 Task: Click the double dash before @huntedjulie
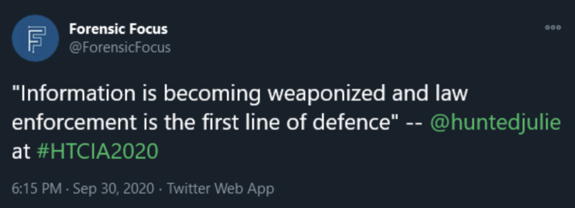pos(416,123)
